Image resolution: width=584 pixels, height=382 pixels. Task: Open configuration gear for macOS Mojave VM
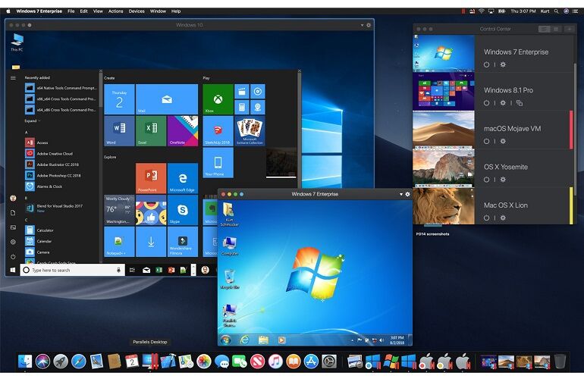click(503, 141)
